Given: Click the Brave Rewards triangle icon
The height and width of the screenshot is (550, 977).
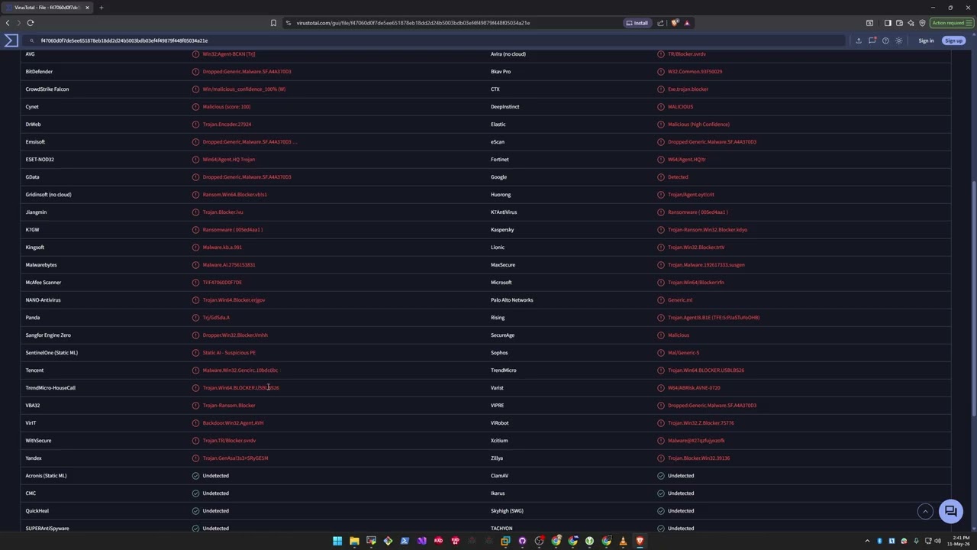Looking at the screenshot, I should (x=687, y=23).
